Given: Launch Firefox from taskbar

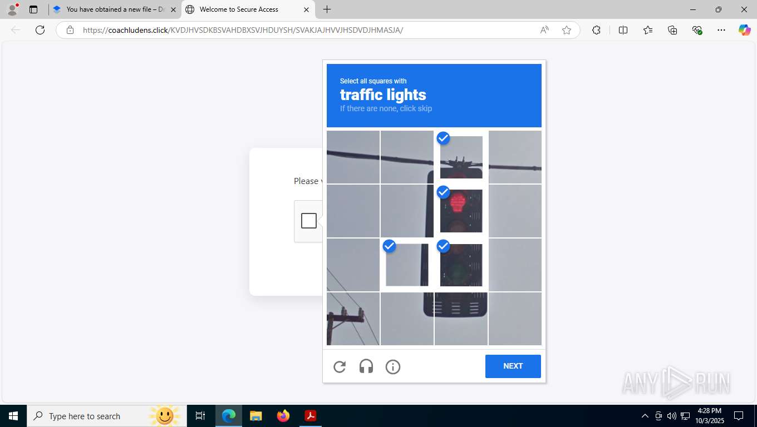Looking at the screenshot, I should 283,416.
